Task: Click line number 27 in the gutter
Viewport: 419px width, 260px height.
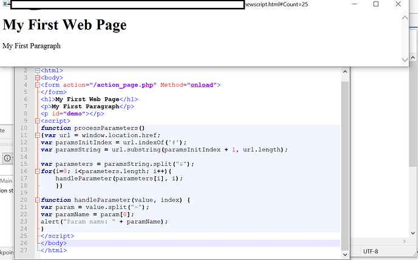Action: 24,250
